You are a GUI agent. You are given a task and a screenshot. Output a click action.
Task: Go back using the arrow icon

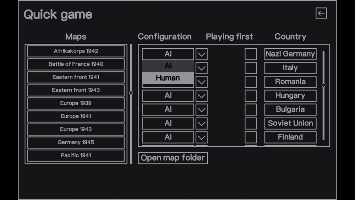321,13
